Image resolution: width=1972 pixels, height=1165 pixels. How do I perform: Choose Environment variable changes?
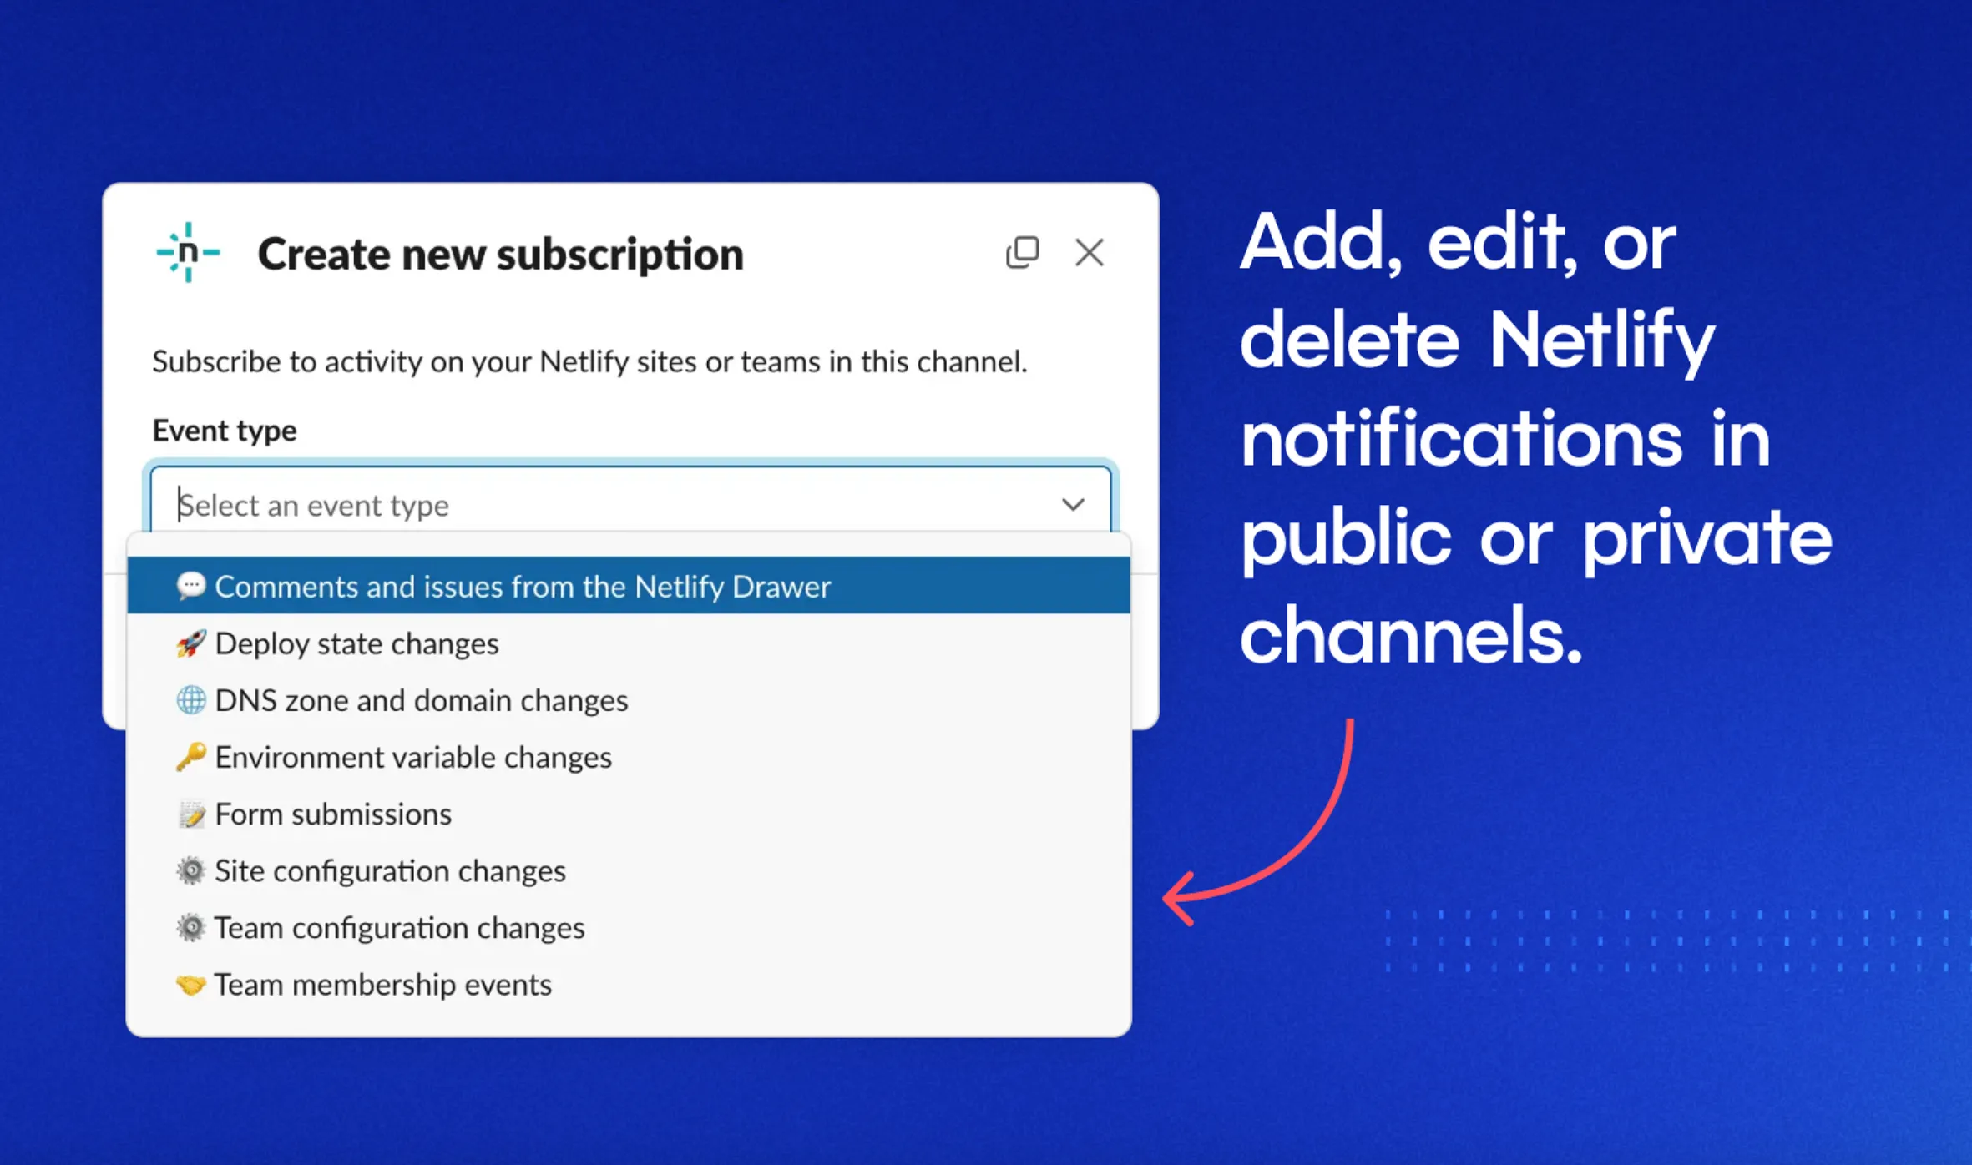click(x=412, y=757)
